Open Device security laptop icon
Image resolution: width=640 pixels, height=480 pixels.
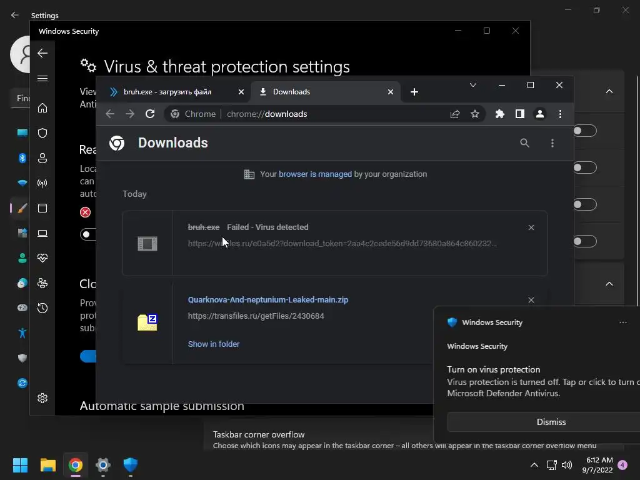[42, 233]
